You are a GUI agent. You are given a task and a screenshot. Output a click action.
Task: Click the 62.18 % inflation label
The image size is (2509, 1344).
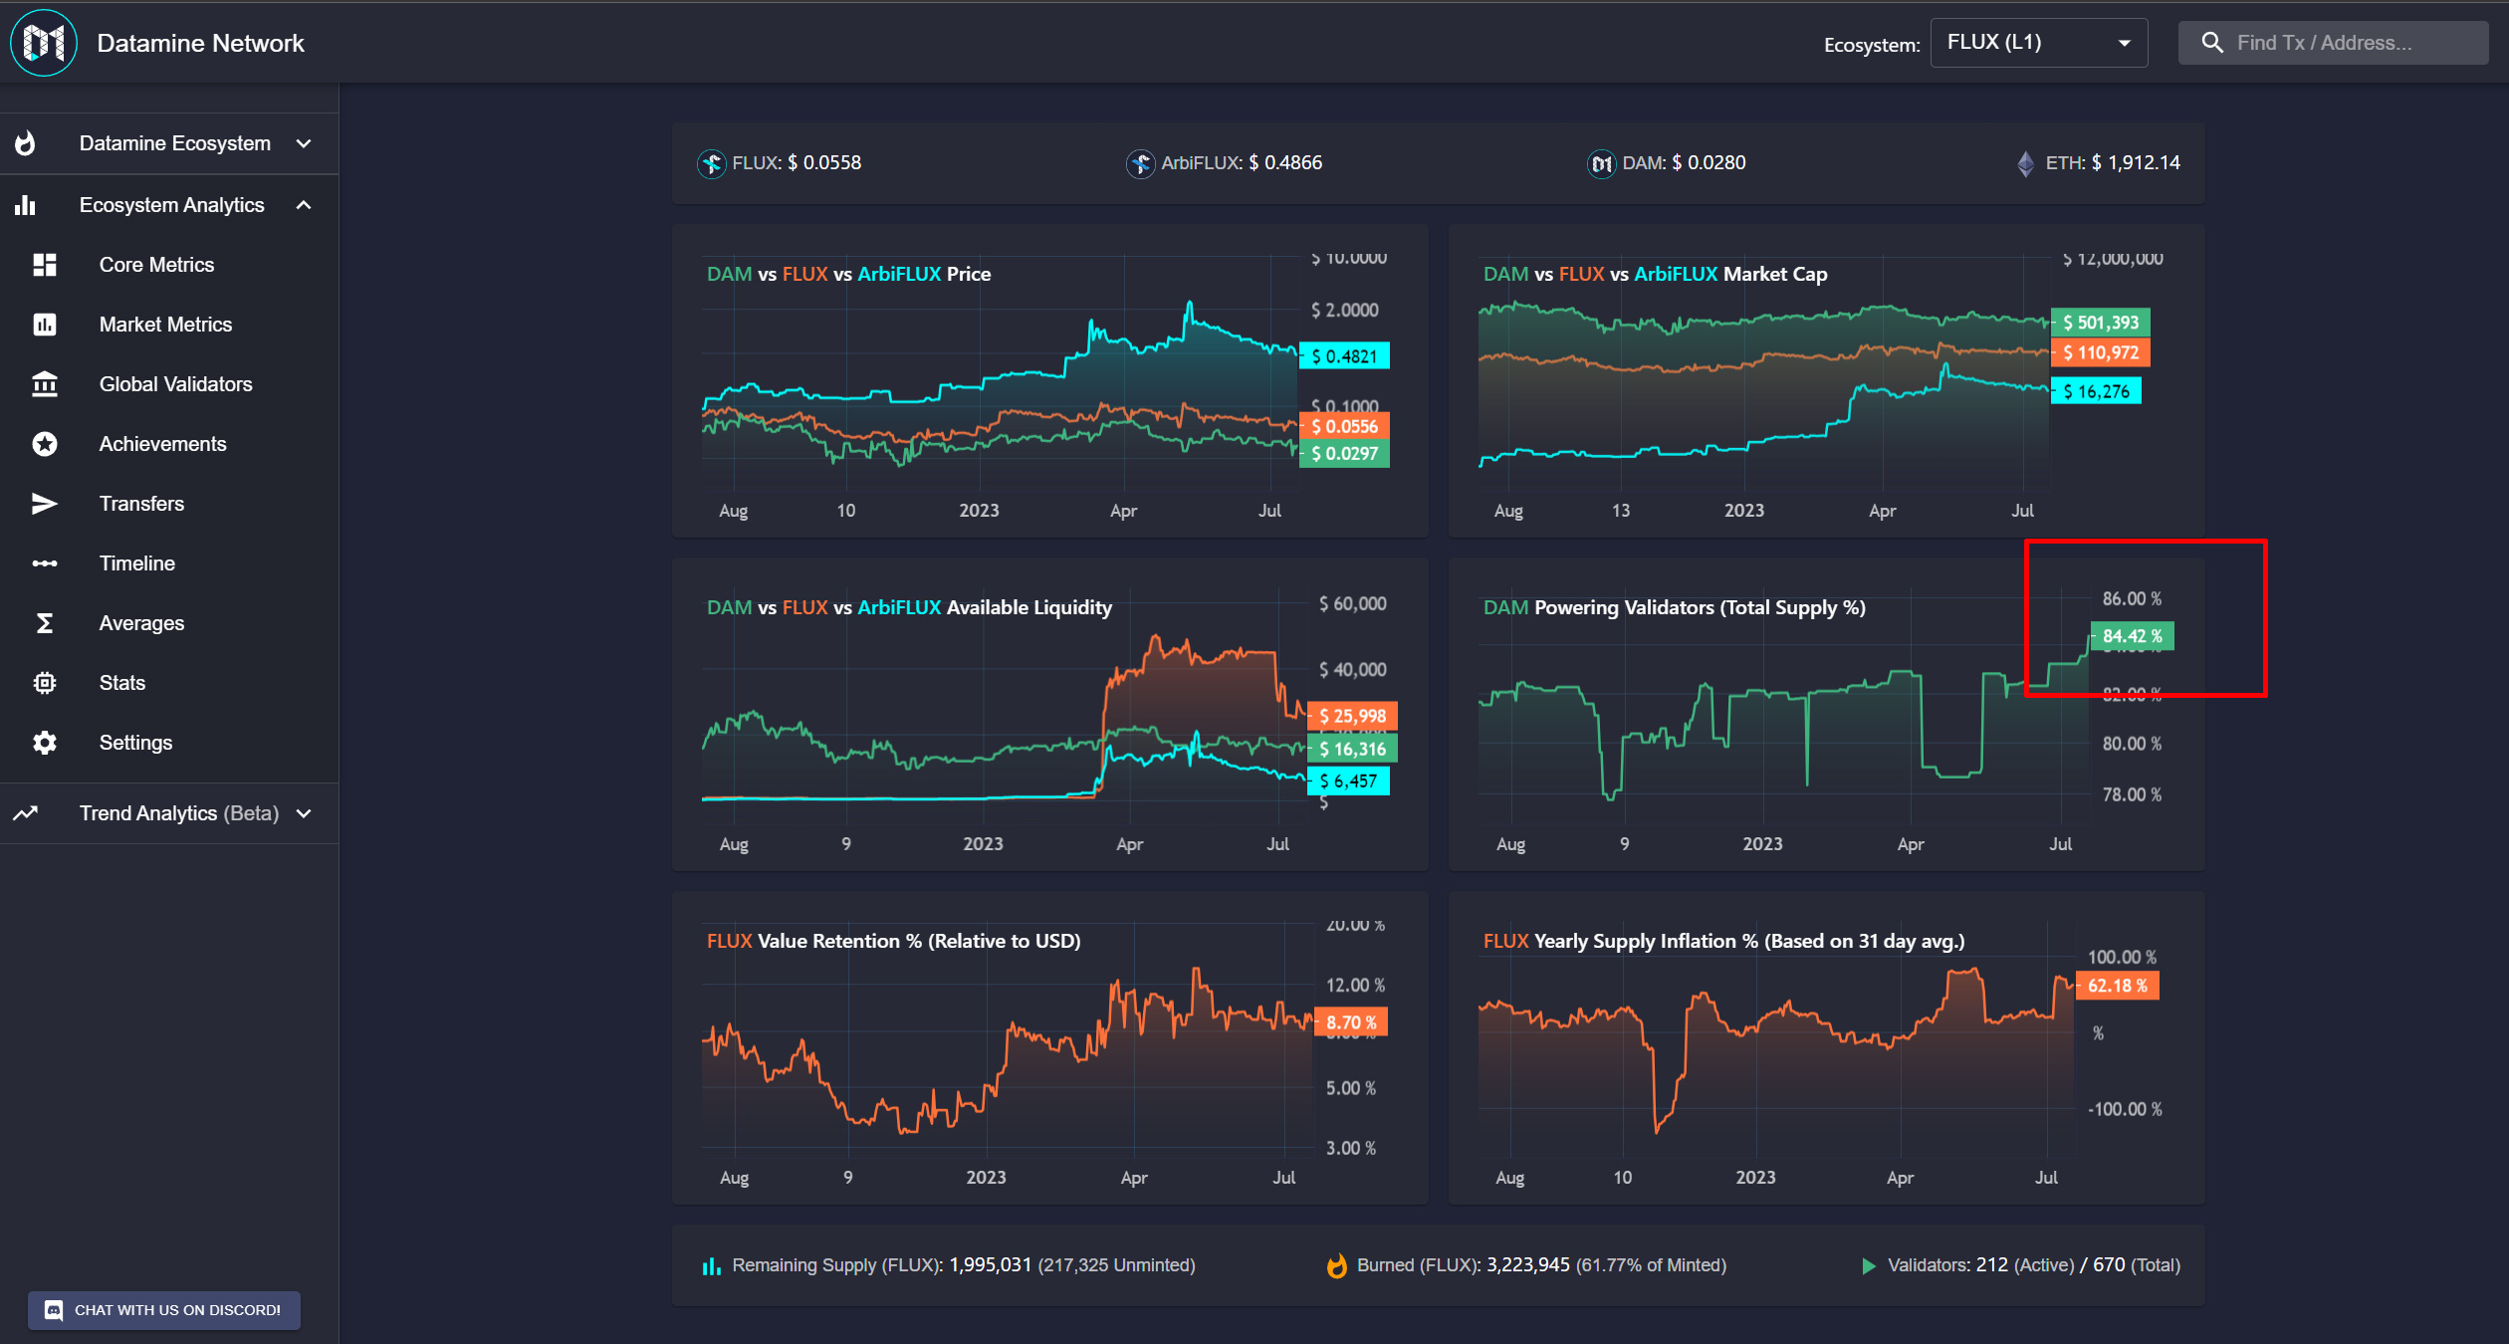pyautogui.click(x=2117, y=986)
